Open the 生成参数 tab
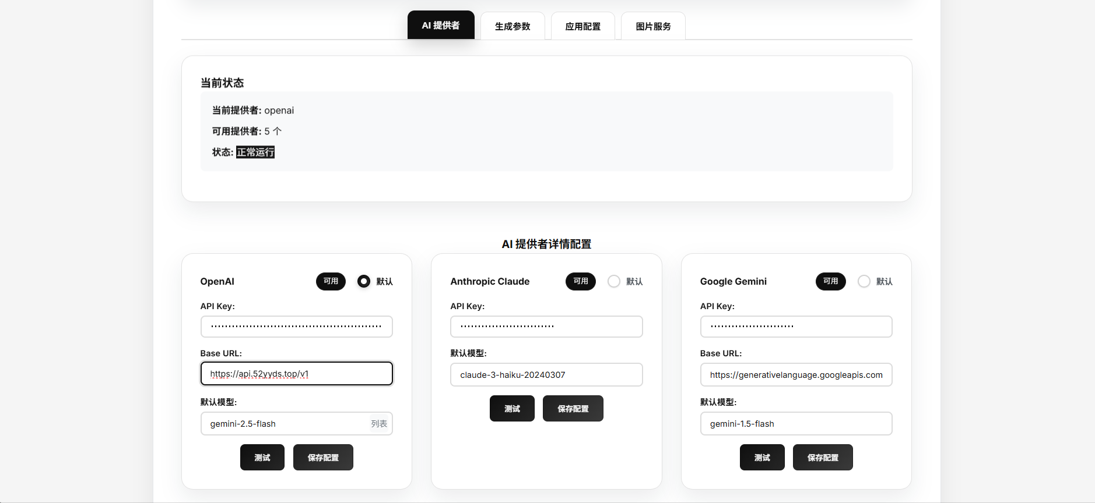 click(x=512, y=26)
